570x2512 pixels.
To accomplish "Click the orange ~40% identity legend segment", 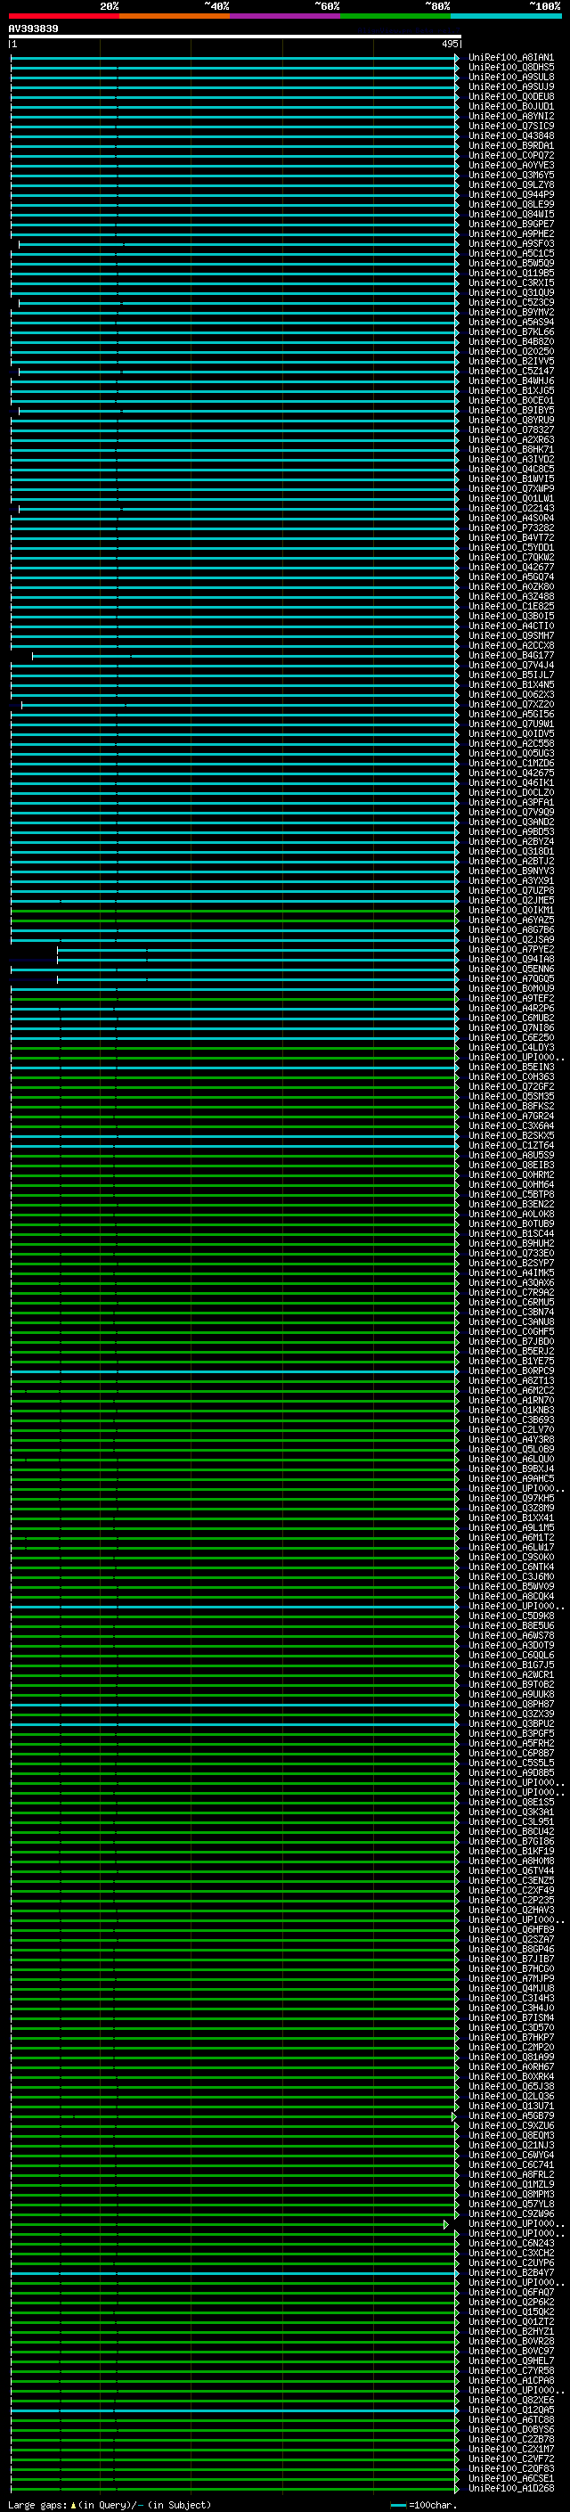I will click(175, 16).
